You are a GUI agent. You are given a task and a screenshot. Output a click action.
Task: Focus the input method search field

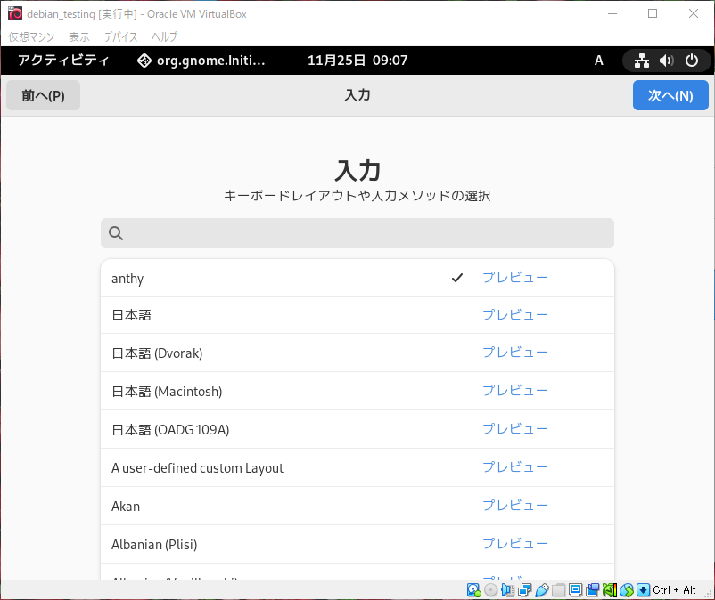(357, 233)
